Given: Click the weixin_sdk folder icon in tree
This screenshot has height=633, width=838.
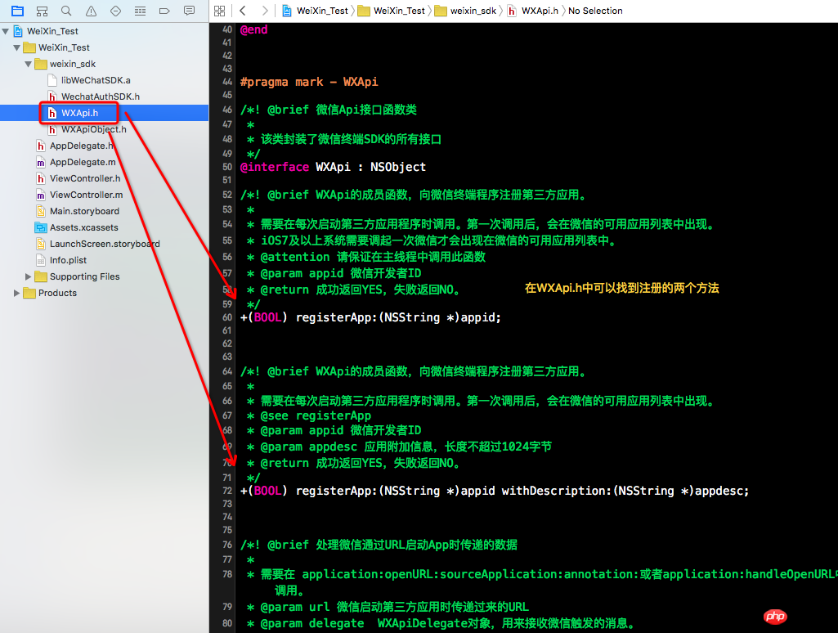Looking at the screenshot, I should (x=41, y=64).
